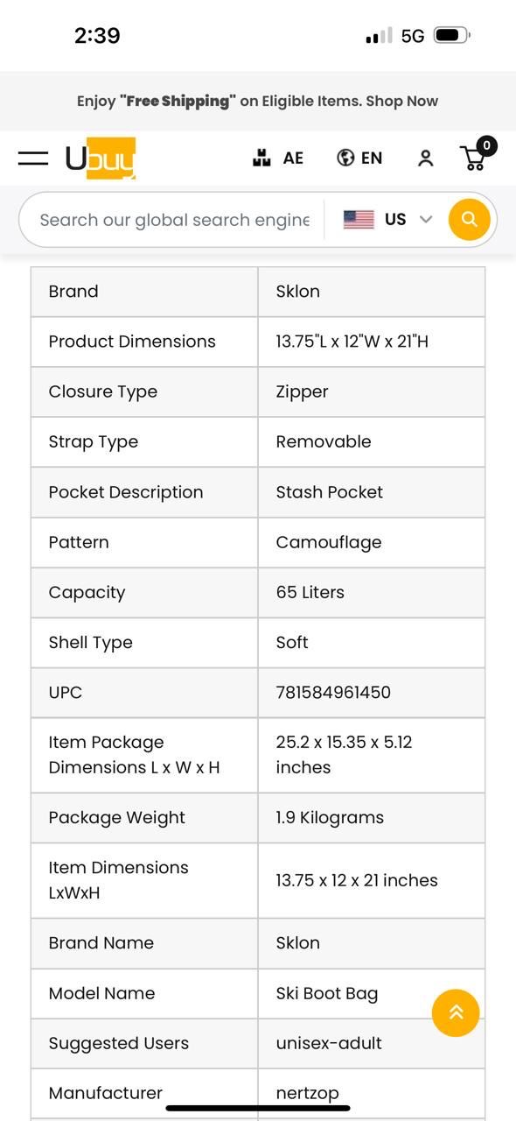Click the search input field
516x1121 pixels.
click(x=175, y=220)
